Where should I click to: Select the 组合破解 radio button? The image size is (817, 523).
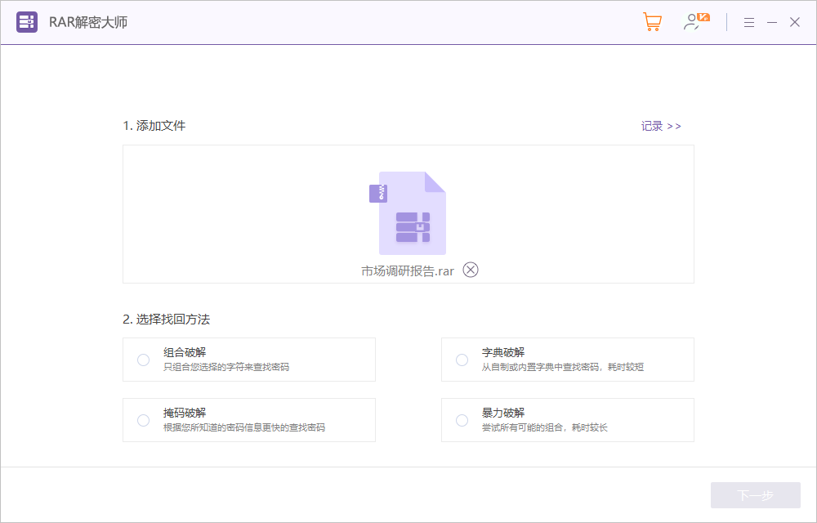tap(144, 360)
